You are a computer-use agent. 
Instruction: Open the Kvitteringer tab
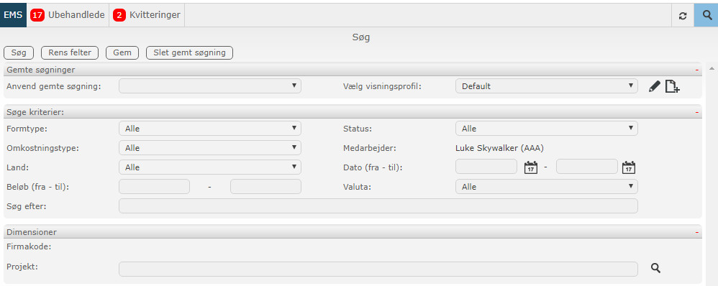pos(147,15)
